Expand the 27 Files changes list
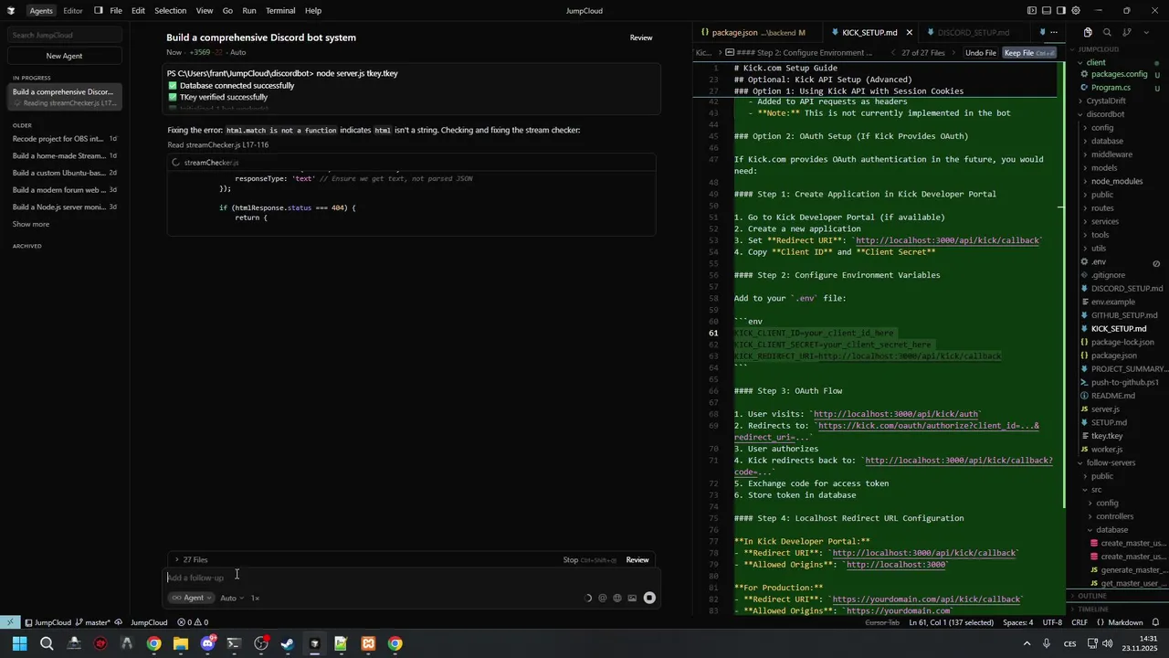Viewport: 1169px width, 658px height. point(192,559)
